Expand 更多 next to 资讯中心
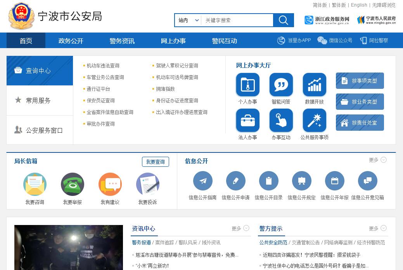The width and height of the screenshot is (403, 270). pyautogui.click(x=240, y=228)
